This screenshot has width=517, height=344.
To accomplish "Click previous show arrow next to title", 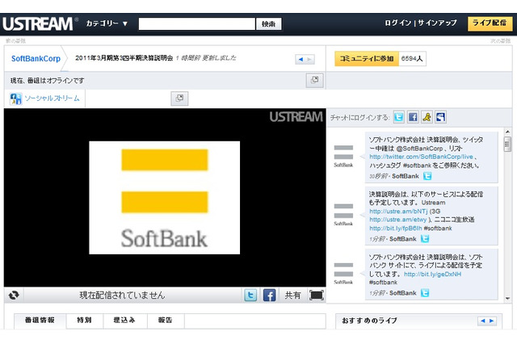I will 301,59.
